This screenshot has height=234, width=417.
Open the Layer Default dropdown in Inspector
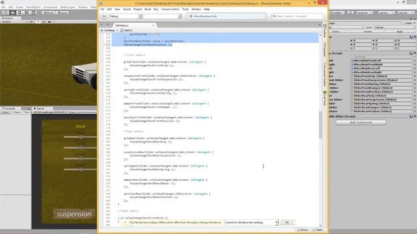(x=394, y=27)
